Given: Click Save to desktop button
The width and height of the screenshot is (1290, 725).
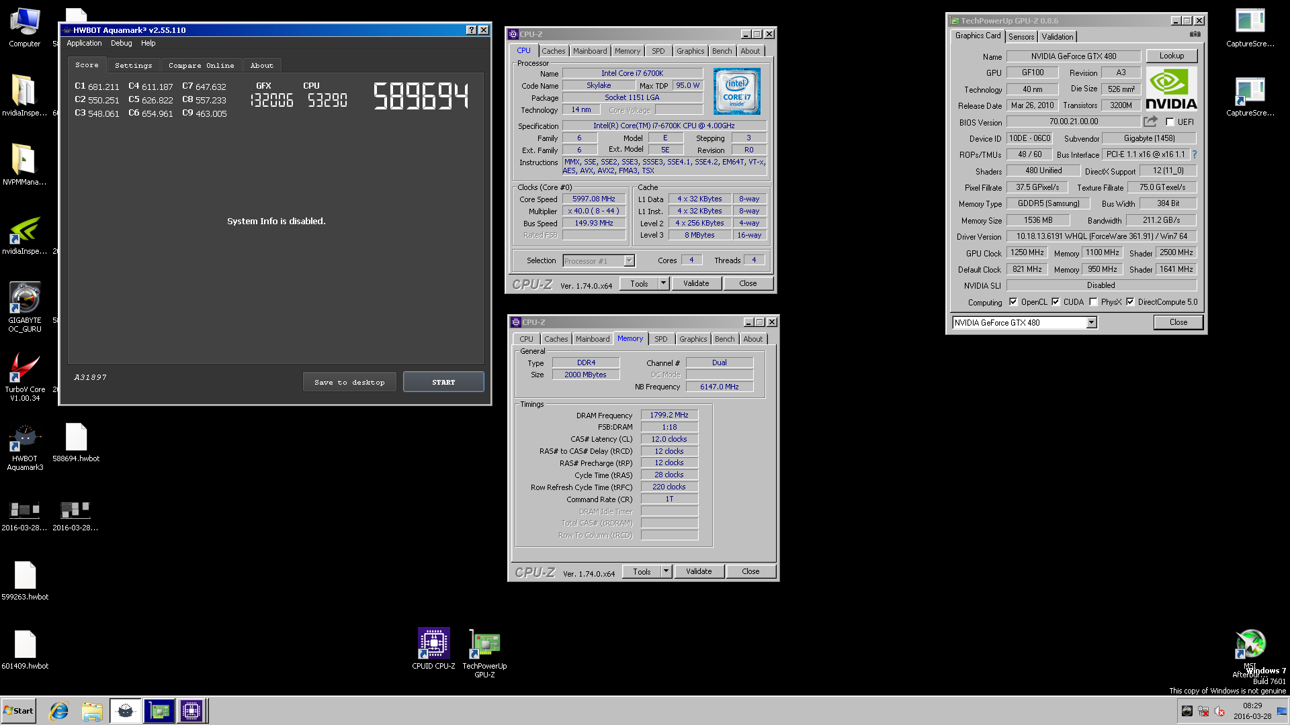Looking at the screenshot, I should tap(349, 382).
